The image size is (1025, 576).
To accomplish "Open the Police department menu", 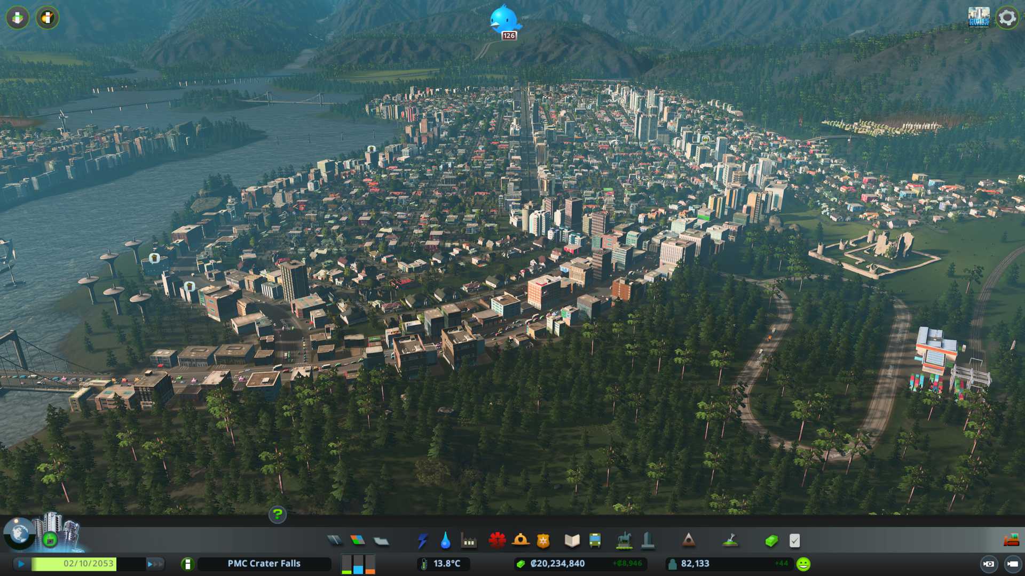I will point(543,541).
